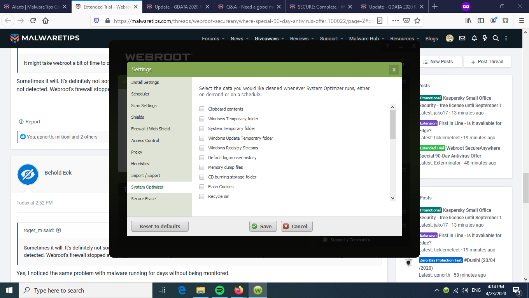This screenshot has width=529, height=298.
Task: Click Reset to defaults button
Action: pyautogui.click(x=160, y=226)
